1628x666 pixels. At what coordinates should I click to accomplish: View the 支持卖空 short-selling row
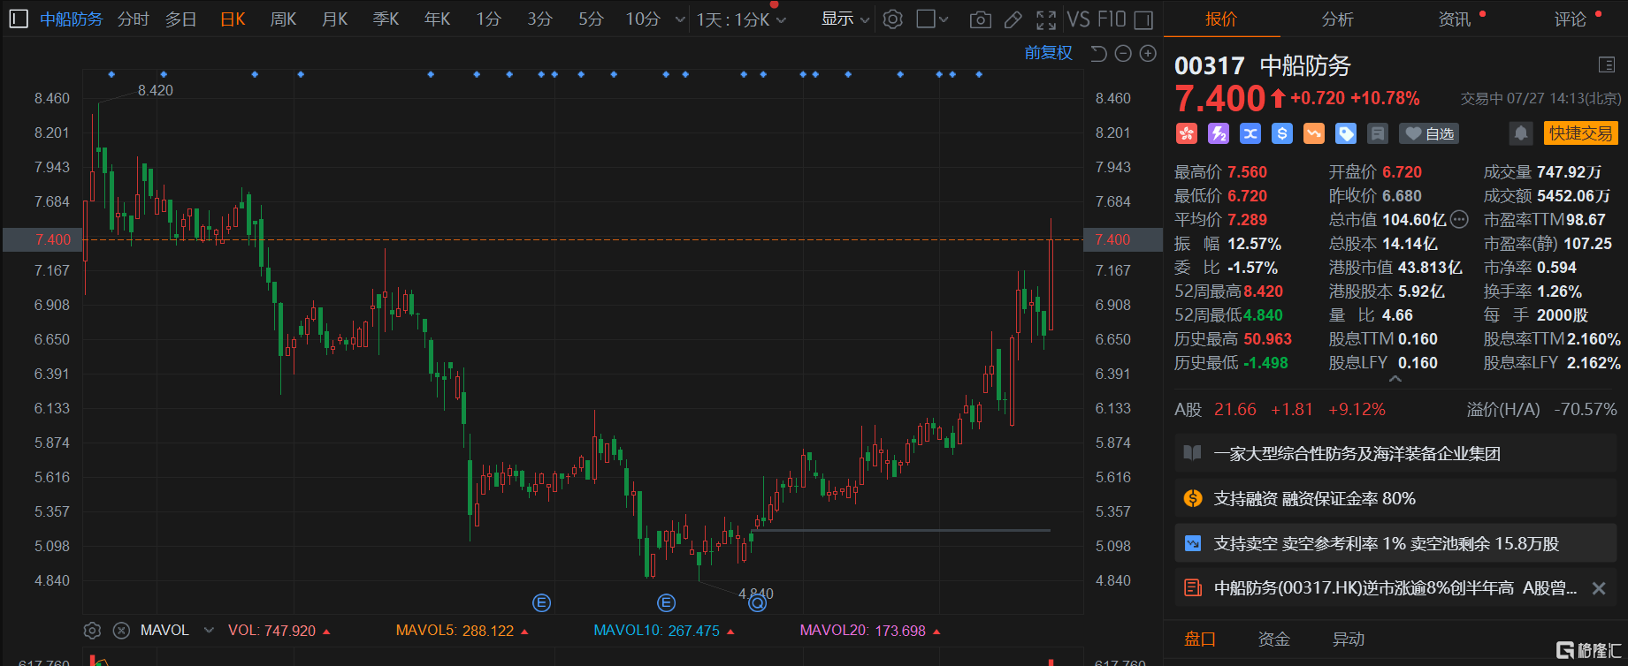[1395, 544]
